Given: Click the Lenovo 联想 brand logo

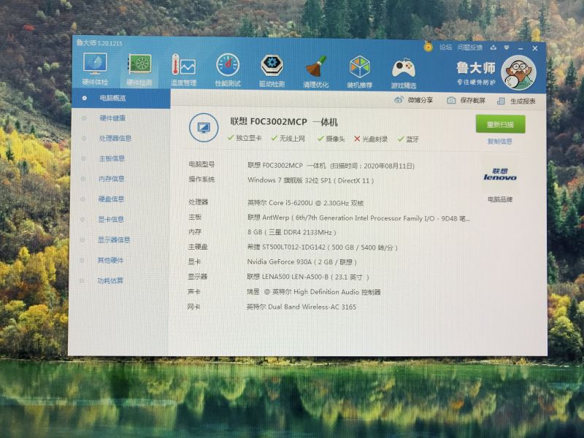Looking at the screenshot, I should click(500, 174).
